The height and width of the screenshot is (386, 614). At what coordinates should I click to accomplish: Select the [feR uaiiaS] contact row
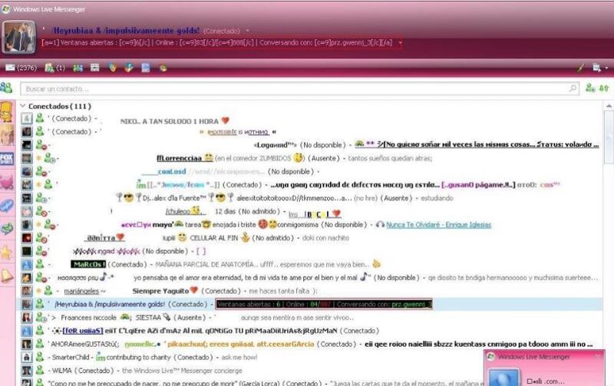[x=312, y=331]
